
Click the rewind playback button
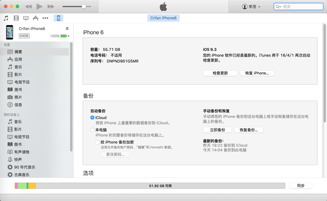pyautogui.click(x=28, y=7)
